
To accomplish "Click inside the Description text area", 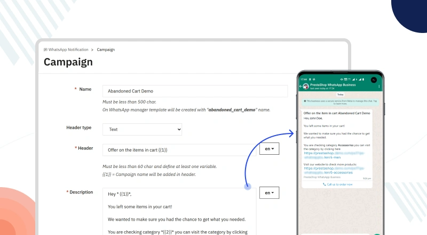I will click(179, 213).
